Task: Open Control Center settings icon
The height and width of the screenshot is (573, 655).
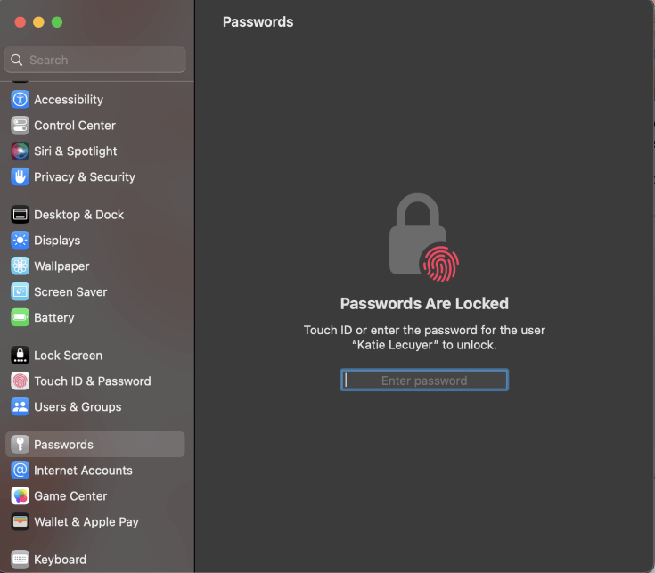Action: [20, 126]
